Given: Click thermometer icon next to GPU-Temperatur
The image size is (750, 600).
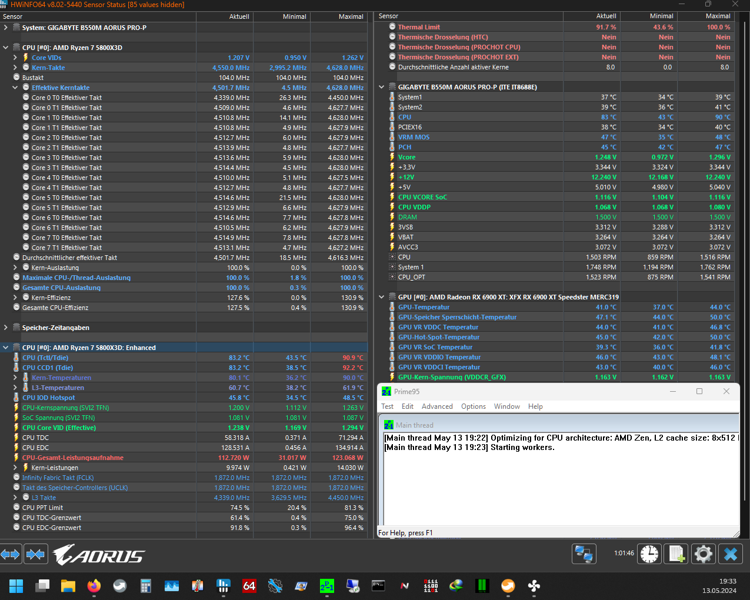Looking at the screenshot, I should tap(392, 307).
